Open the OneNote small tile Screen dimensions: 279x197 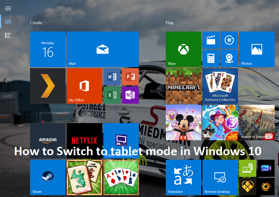click(130, 95)
